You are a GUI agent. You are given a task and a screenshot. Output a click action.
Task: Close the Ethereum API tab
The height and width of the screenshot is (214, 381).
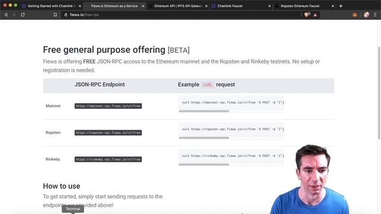207,6
